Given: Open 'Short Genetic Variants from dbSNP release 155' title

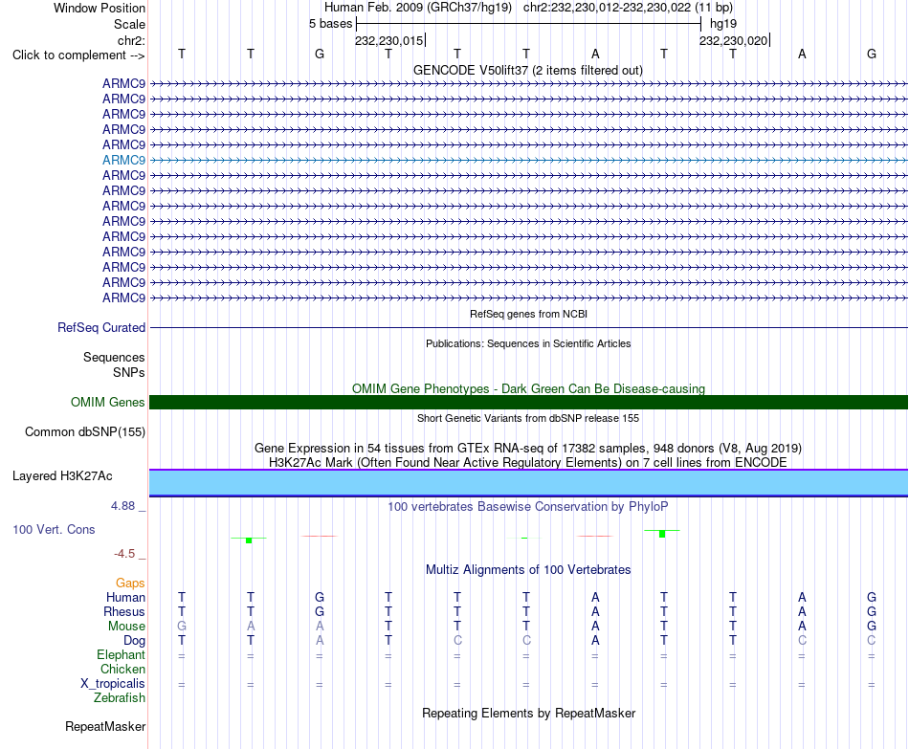Looking at the screenshot, I should 528,418.
